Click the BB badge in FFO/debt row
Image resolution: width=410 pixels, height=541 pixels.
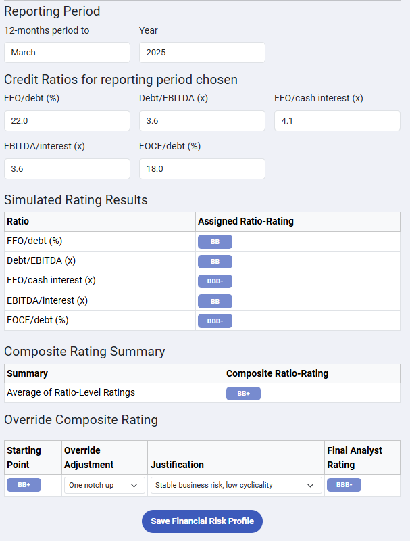(215, 241)
